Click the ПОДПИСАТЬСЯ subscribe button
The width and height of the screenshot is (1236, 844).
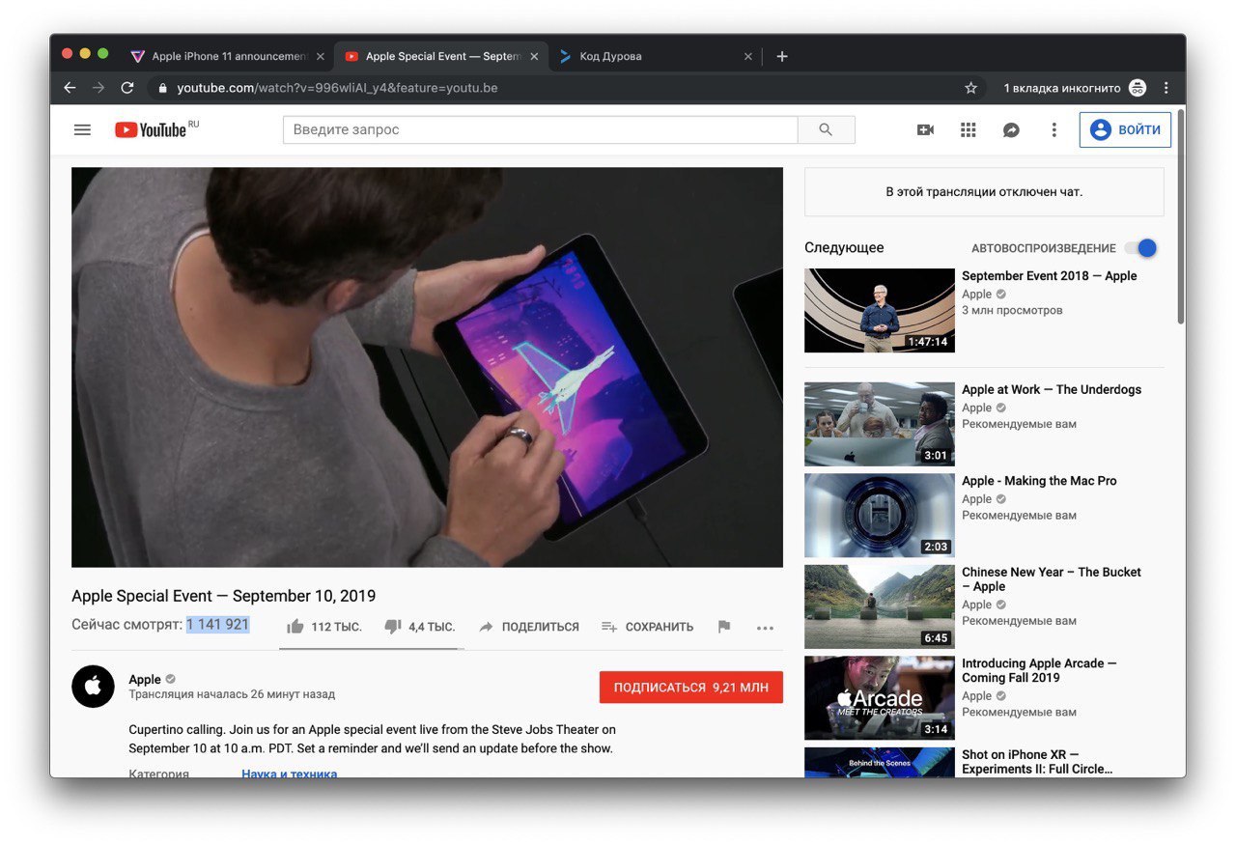coord(691,688)
